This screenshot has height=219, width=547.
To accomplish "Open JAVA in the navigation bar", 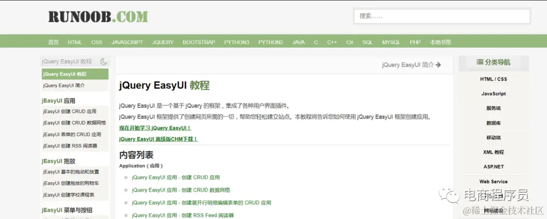I will point(298,42).
